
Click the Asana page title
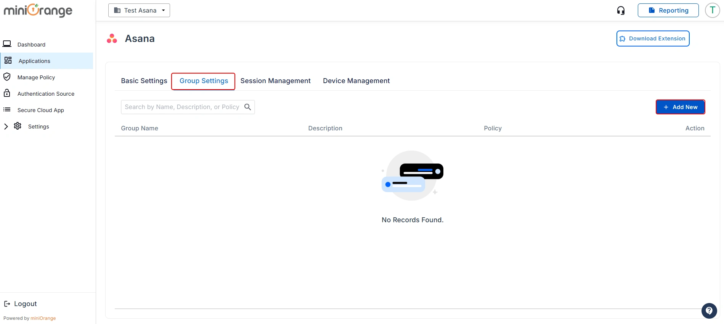[140, 38]
